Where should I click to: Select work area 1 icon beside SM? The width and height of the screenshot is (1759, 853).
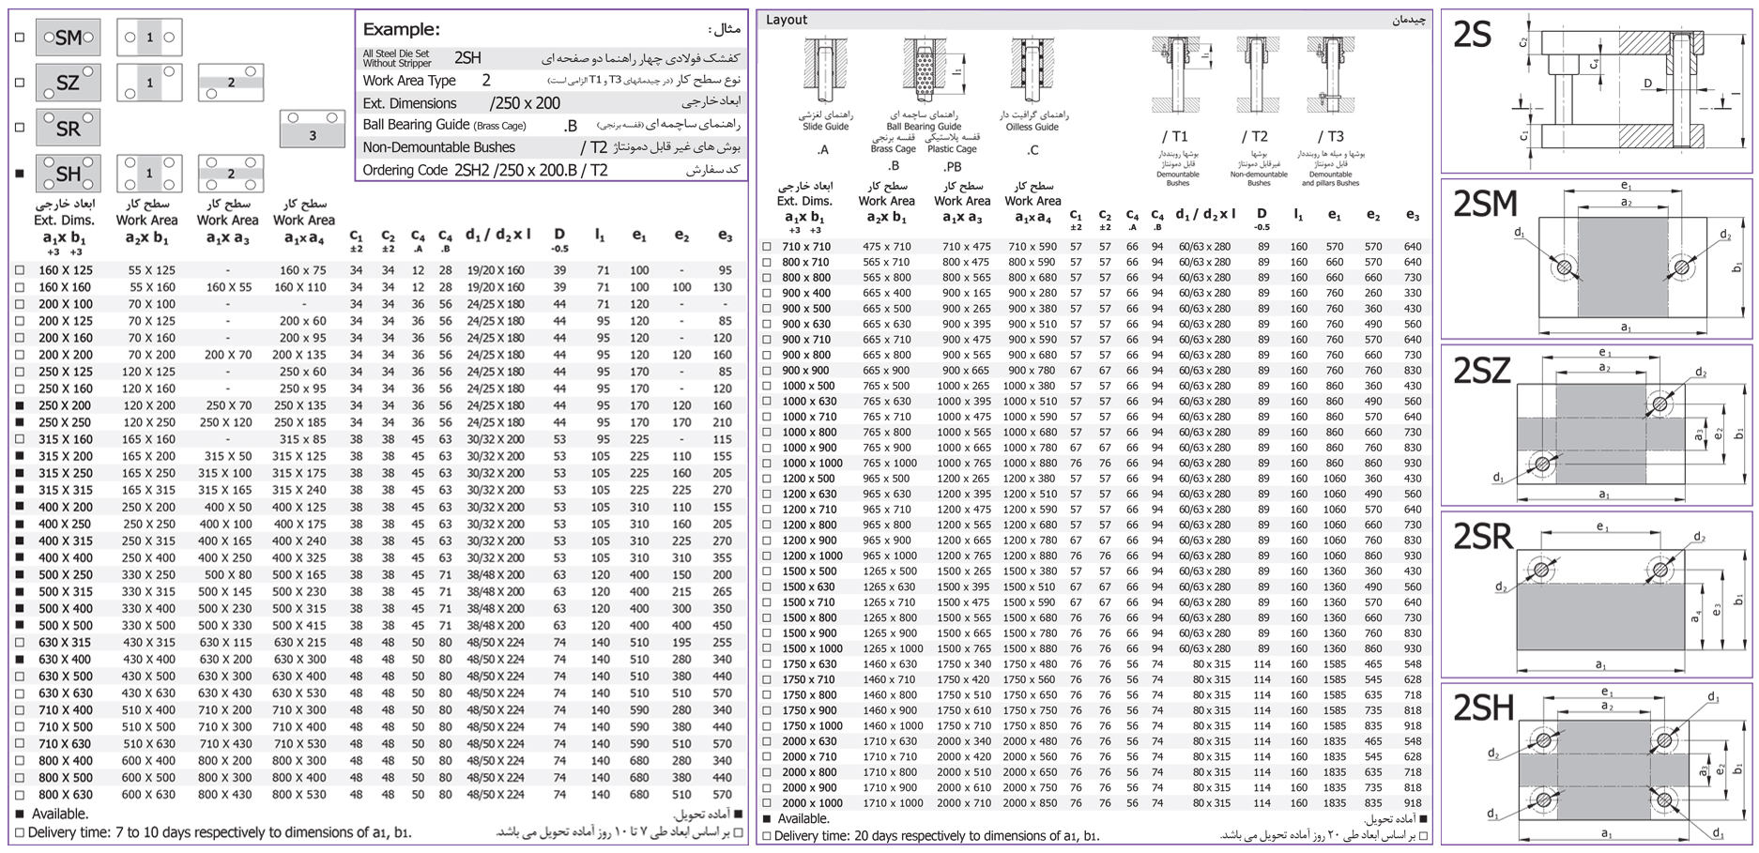coord(149,38)
